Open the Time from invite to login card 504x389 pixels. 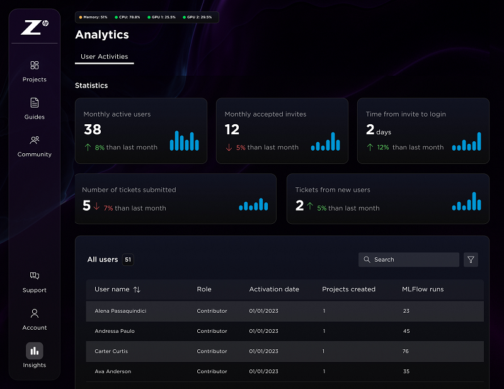(x=423, y=131)
